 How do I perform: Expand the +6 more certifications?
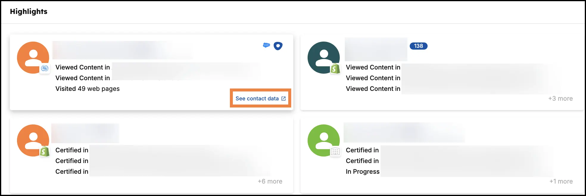pos(270,181)
